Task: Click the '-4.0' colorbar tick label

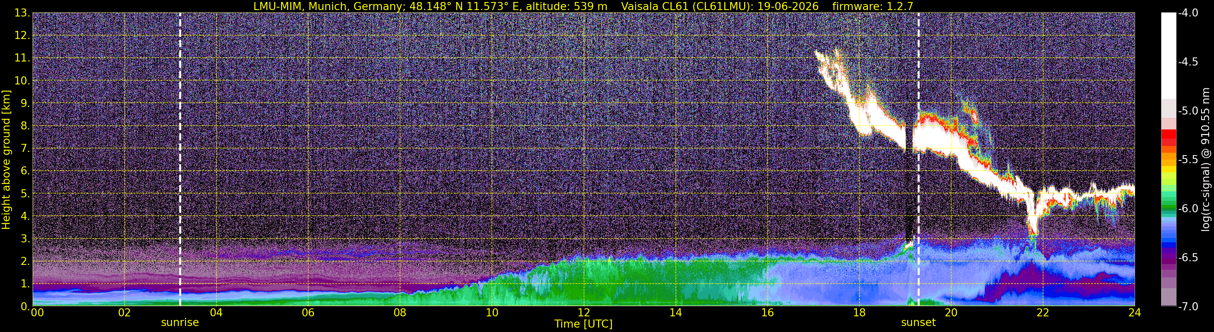Action: pos(1187,13)
